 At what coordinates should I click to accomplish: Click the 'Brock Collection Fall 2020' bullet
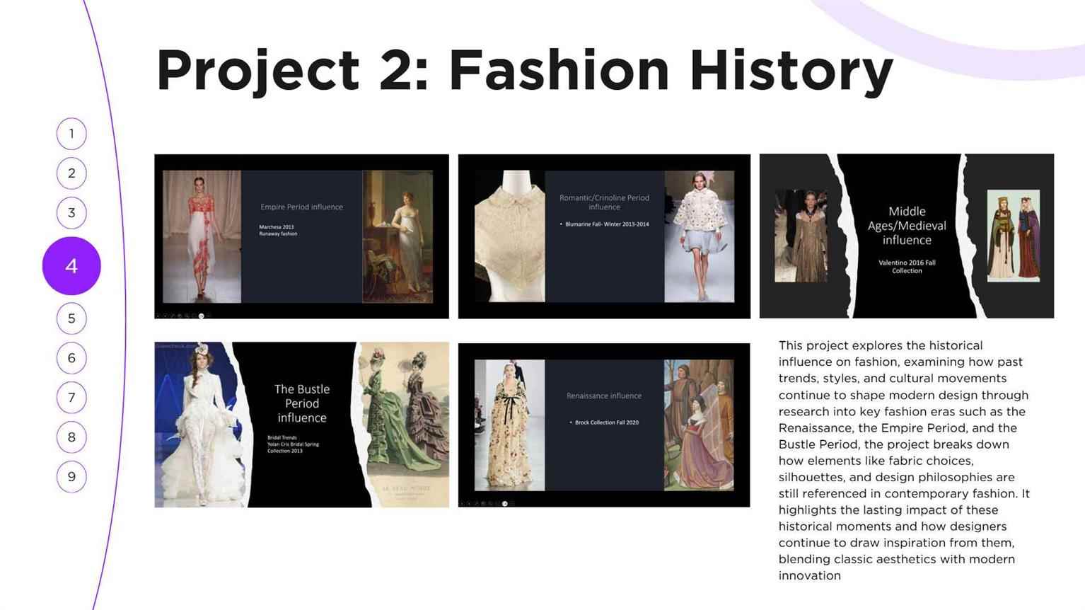[606, 422]
